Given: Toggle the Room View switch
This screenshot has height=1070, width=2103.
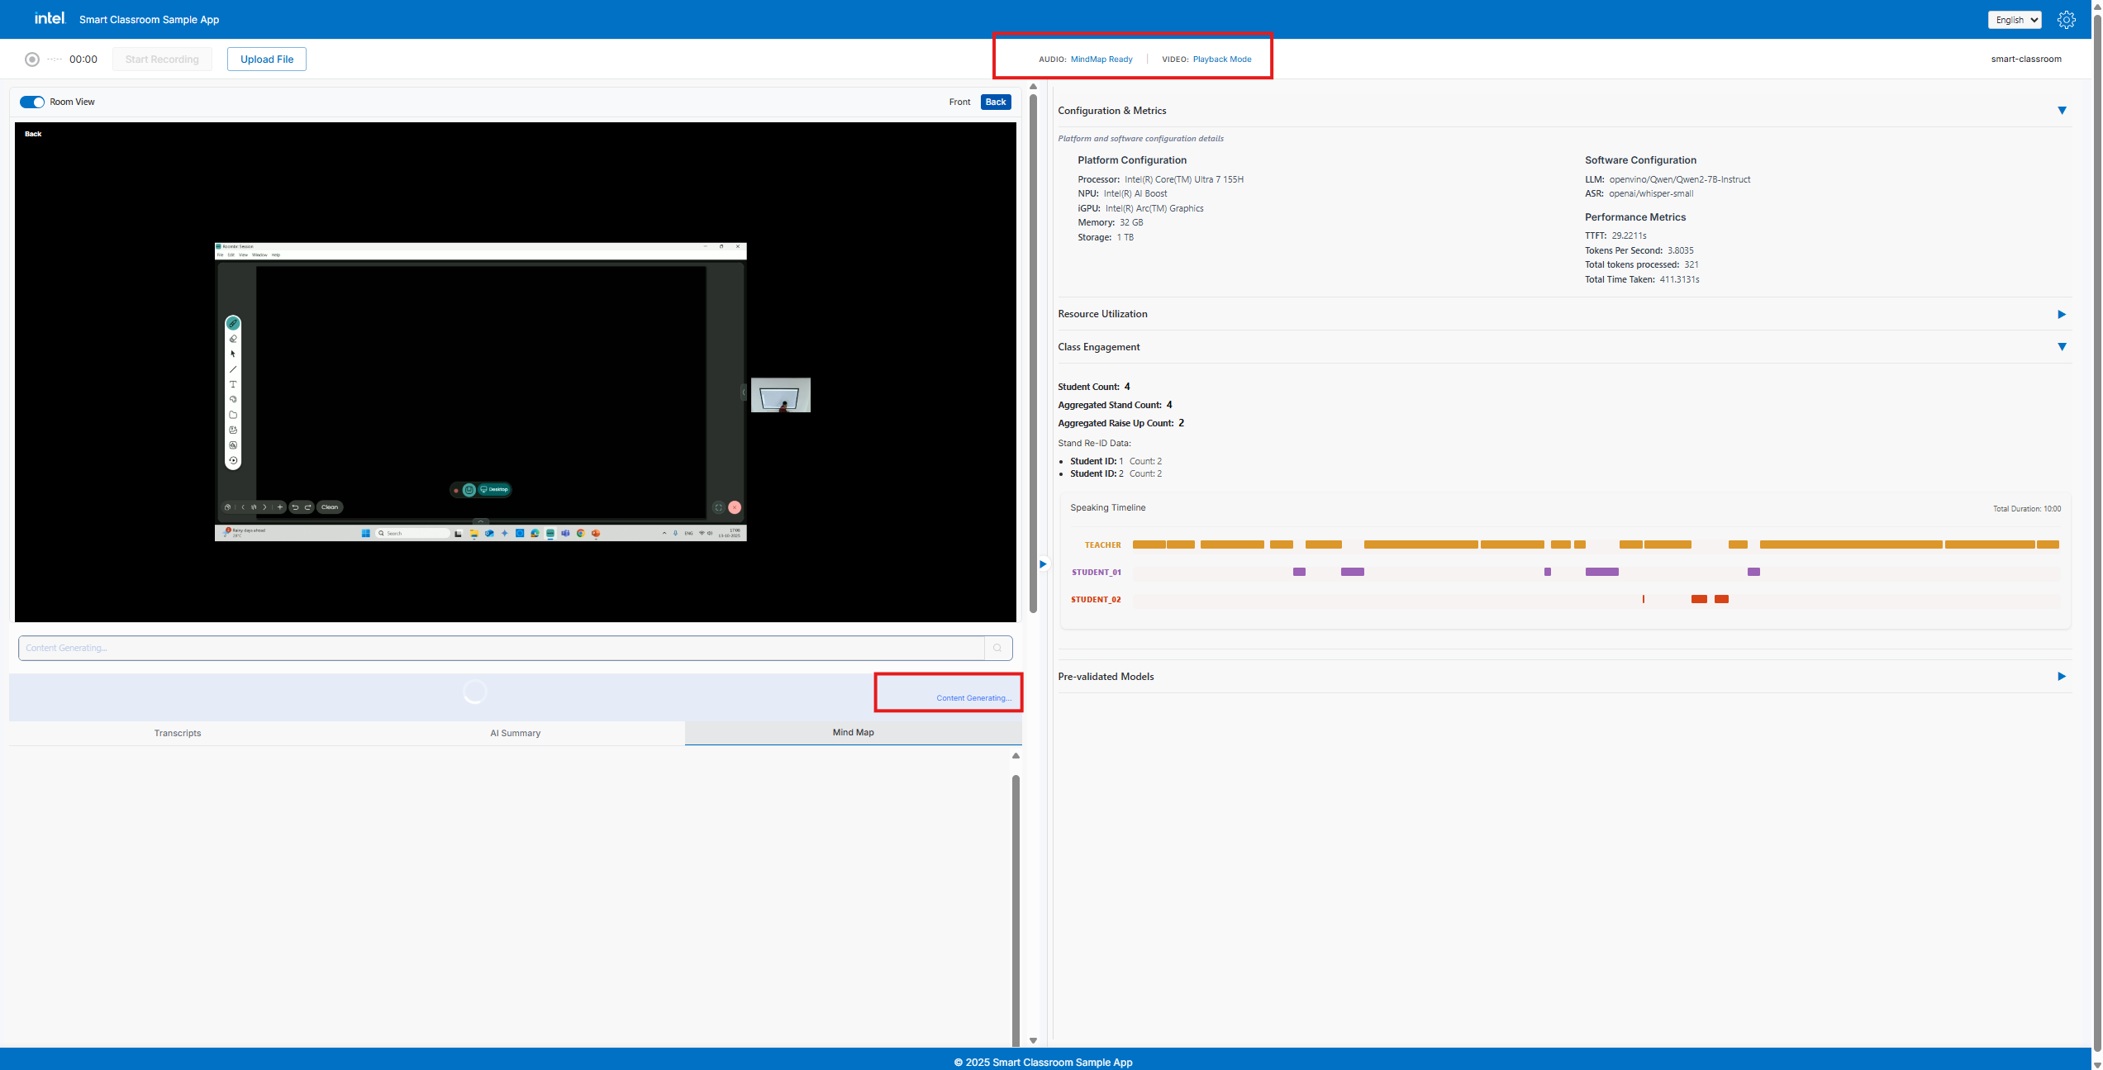Looking at the screenshot, I should (x=32, y=102).
